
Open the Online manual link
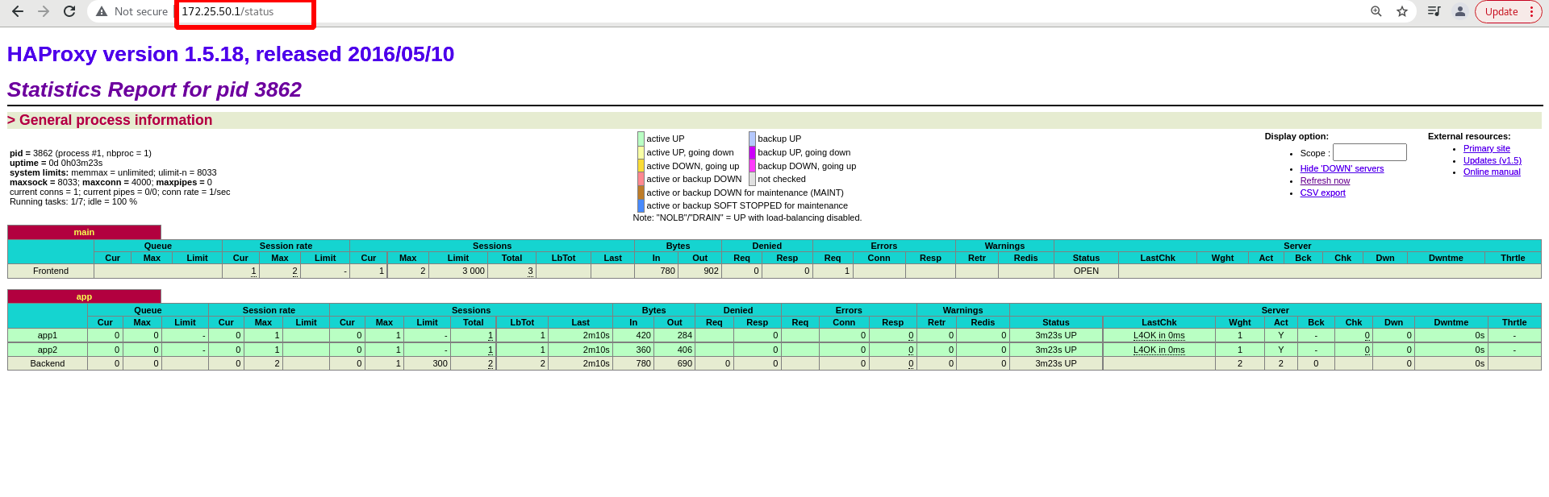coord(1492,172)
